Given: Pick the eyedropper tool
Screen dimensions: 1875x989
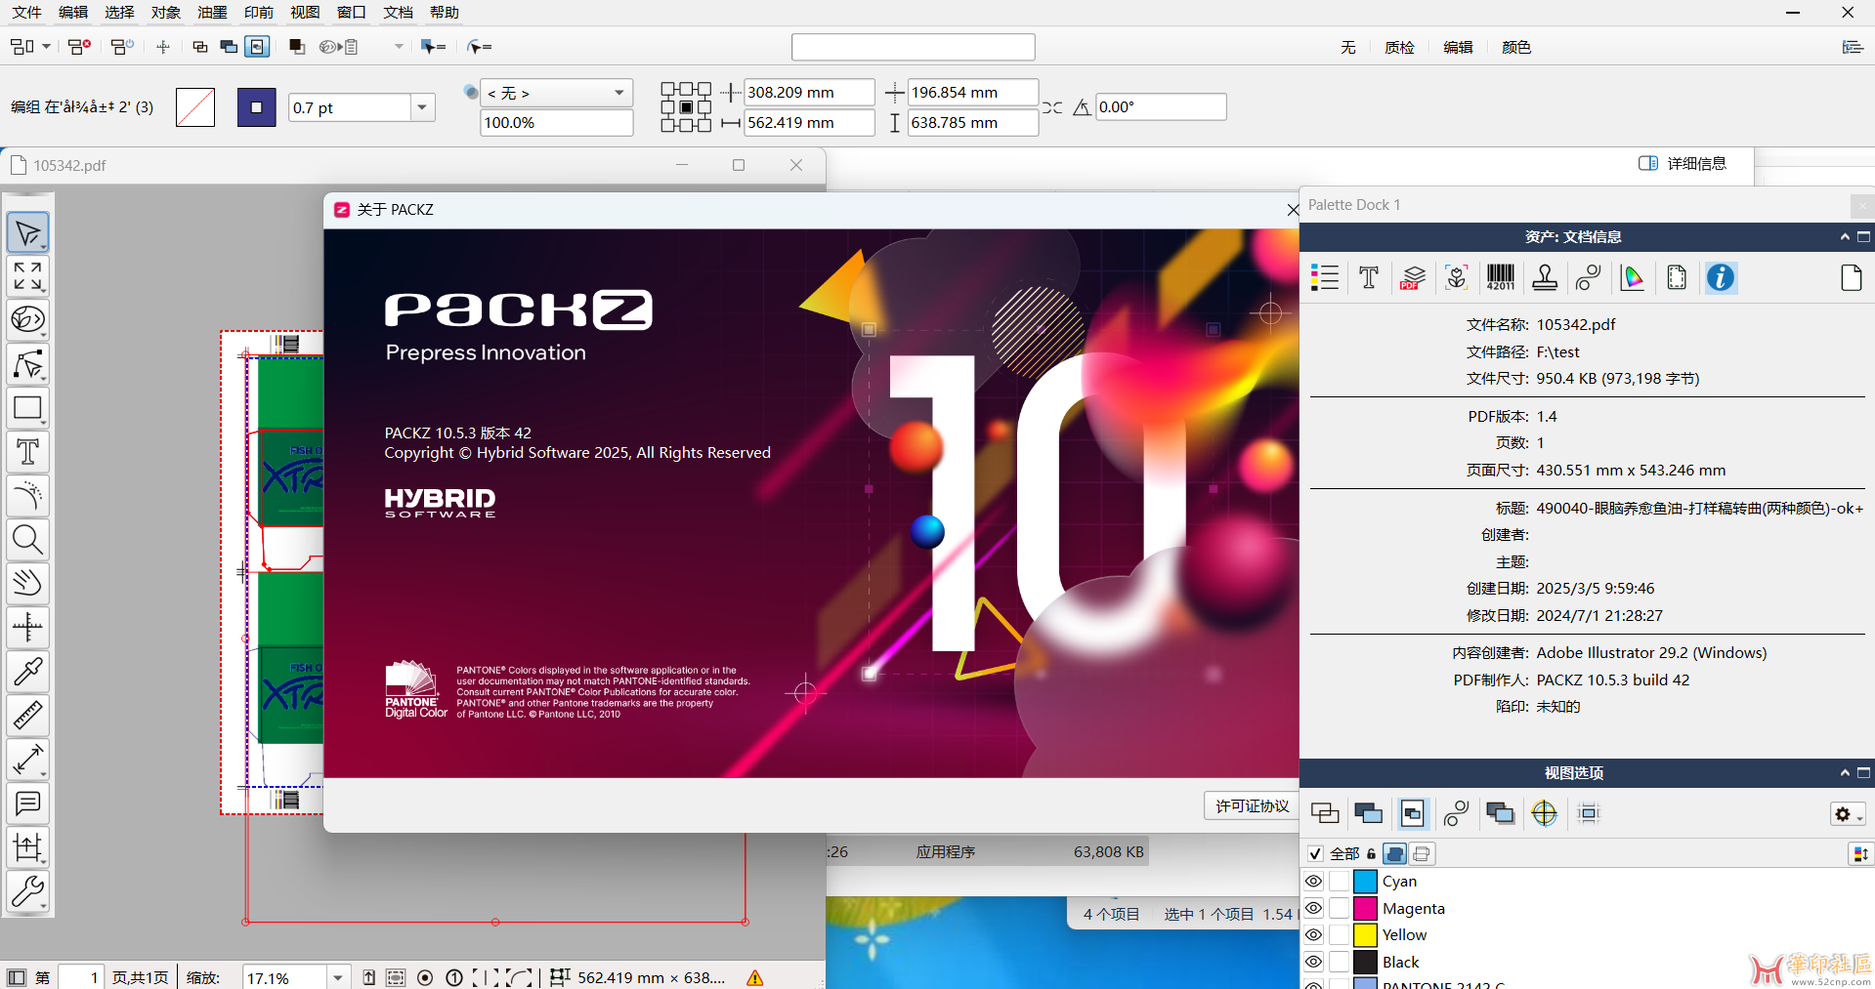Looking at the screenshot, I should [x=27, y=672].
